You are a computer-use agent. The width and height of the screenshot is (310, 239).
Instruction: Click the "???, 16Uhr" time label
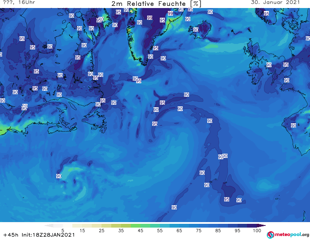tap(19, 3)
